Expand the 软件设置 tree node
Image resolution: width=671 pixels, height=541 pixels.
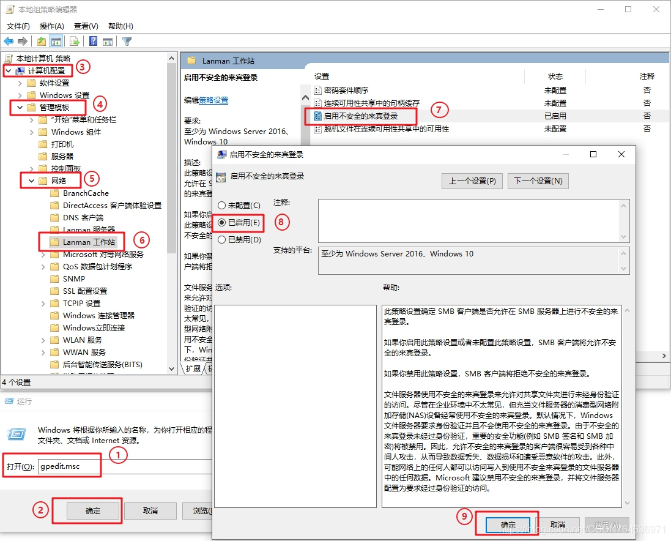coord(20,83)
